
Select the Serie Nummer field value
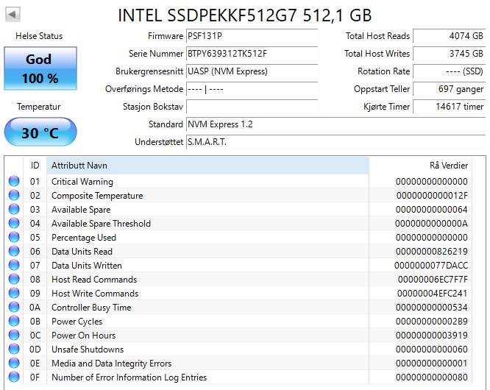tap(252, 54)
